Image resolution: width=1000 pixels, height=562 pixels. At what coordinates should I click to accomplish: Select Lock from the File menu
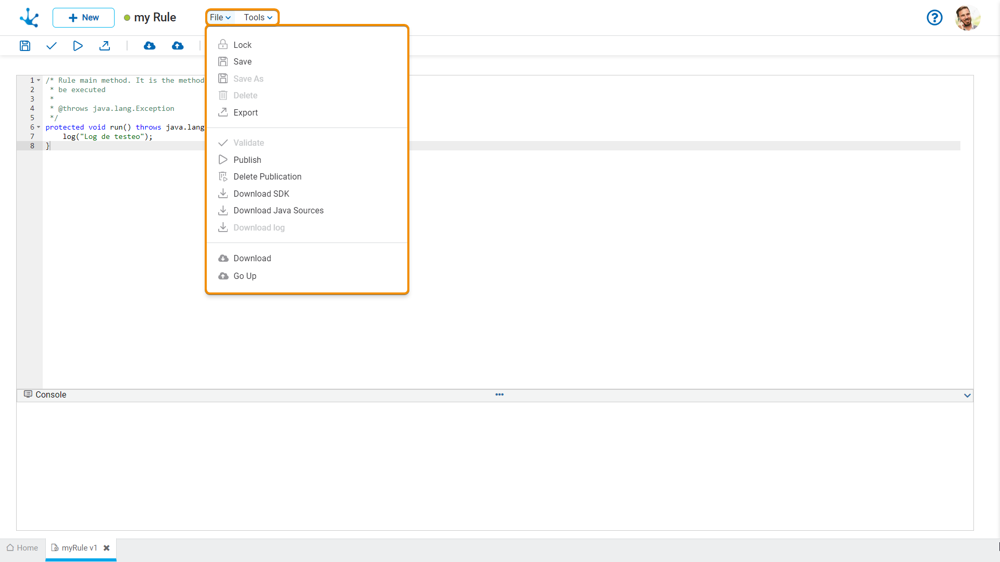(242, 45)
